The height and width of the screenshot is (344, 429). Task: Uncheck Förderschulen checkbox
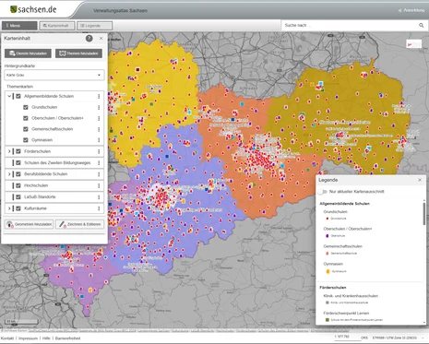[18, 151]
